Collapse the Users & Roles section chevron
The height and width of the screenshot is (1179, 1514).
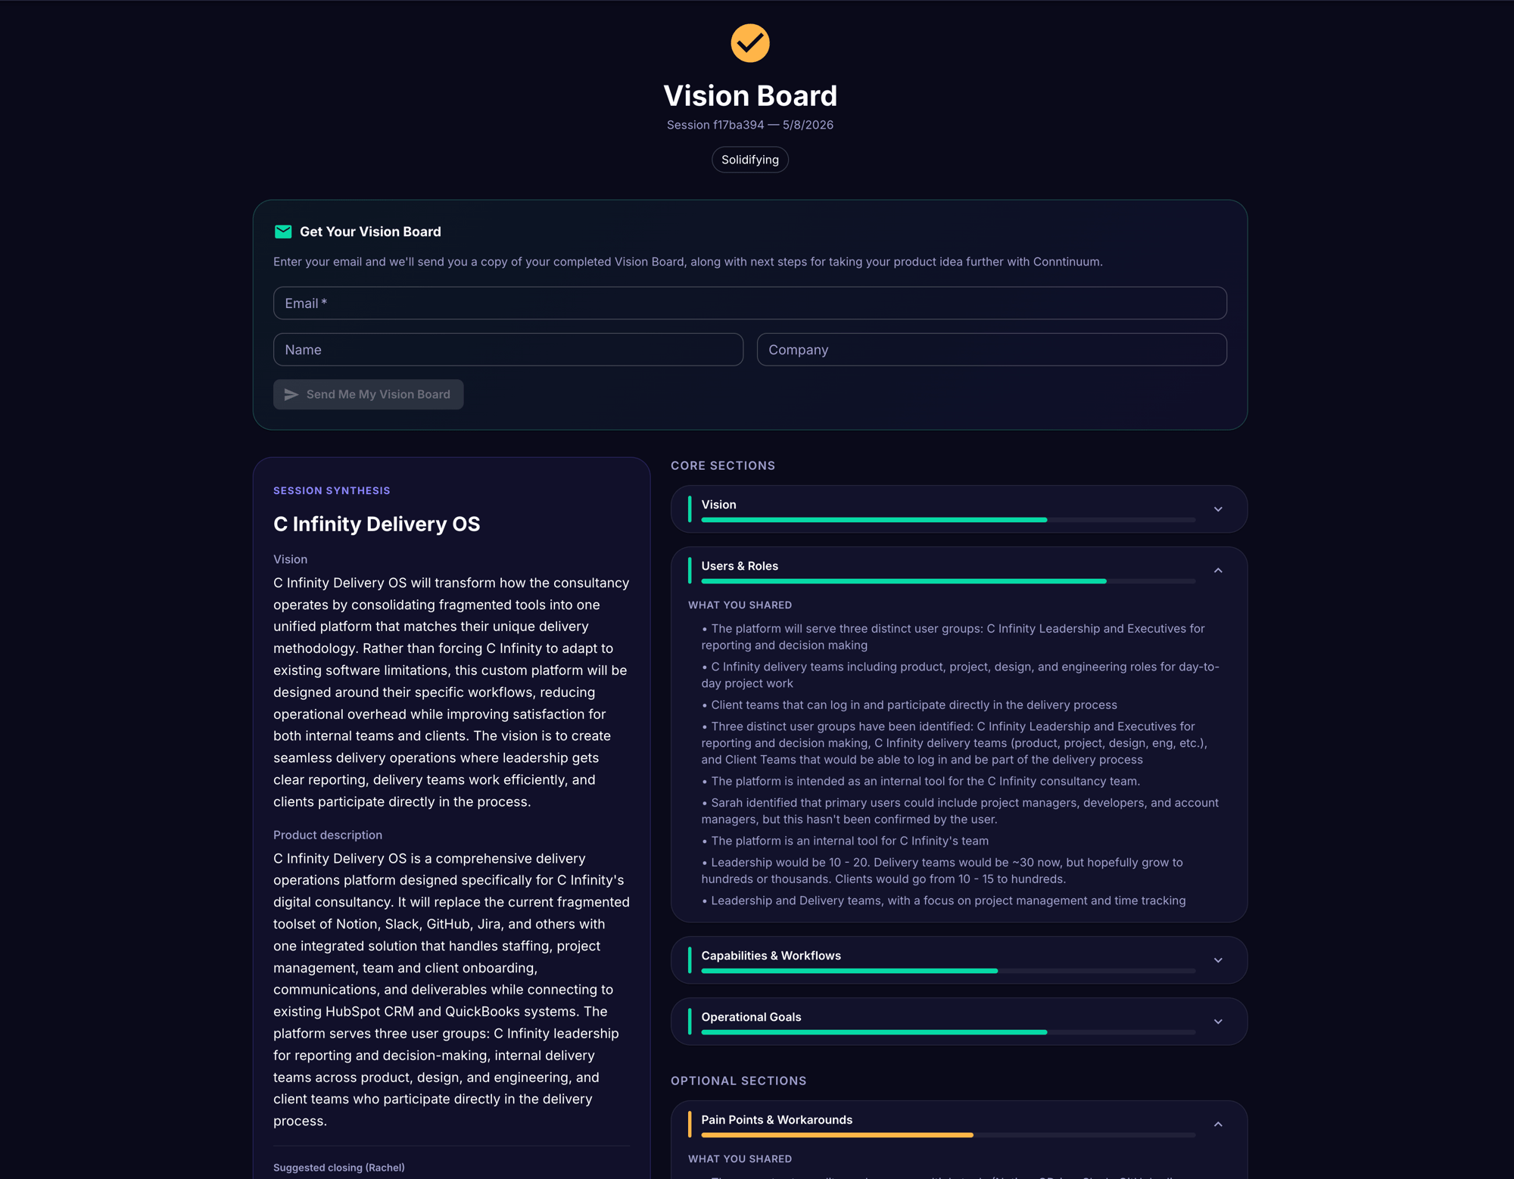[x=1218, y=571]
